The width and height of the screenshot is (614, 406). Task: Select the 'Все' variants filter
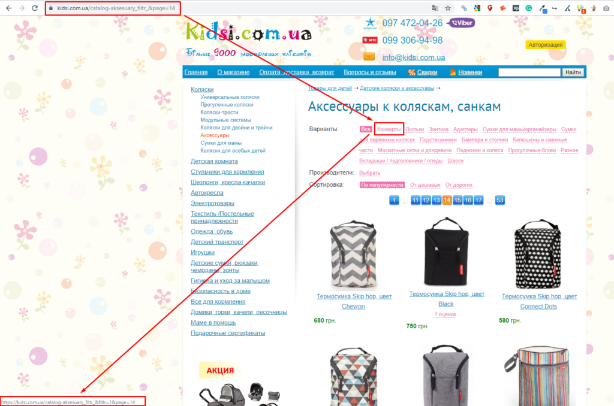365,129
